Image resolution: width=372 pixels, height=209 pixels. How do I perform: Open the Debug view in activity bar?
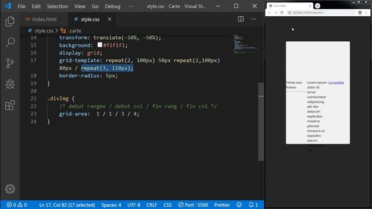[10, 84]
